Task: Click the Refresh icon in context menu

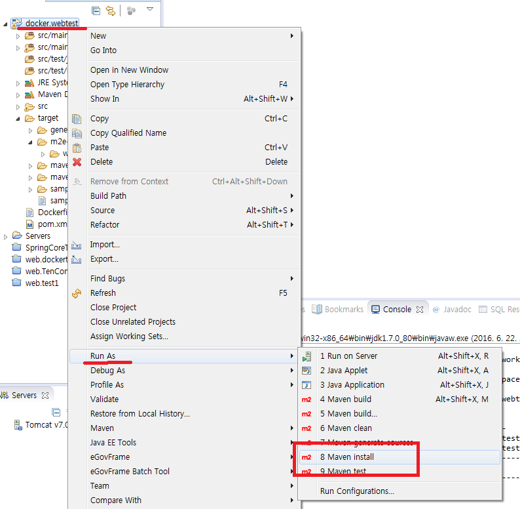Action: point(77,293)
